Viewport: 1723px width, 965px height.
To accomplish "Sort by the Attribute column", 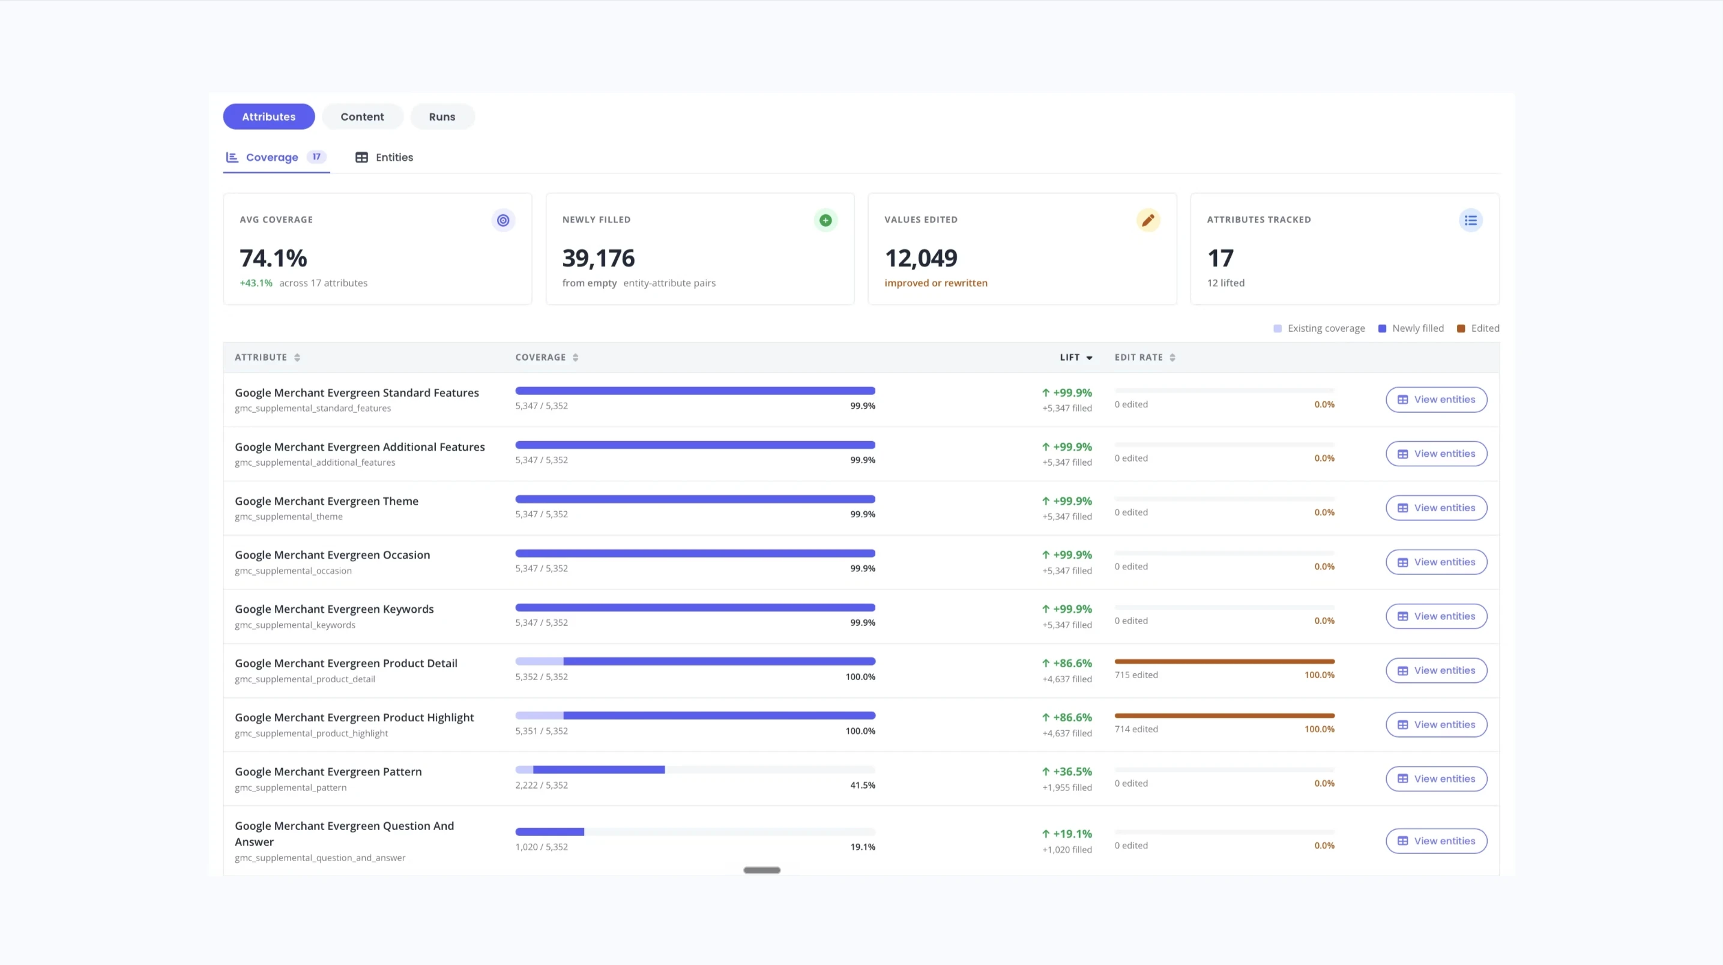I will point(267,357).
